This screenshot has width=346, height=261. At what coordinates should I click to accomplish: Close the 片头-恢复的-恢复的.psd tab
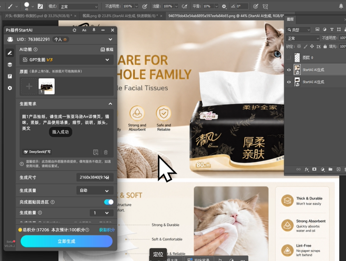tap(75, 16)
